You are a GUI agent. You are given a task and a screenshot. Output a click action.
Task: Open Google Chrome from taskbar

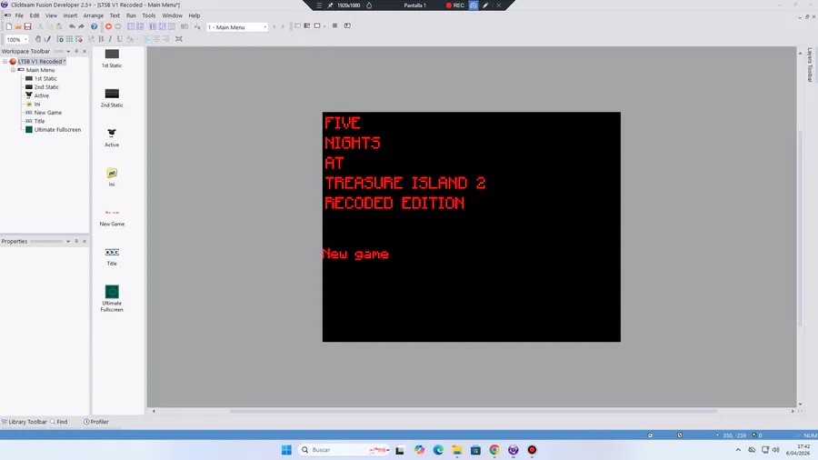pos(494,450)
